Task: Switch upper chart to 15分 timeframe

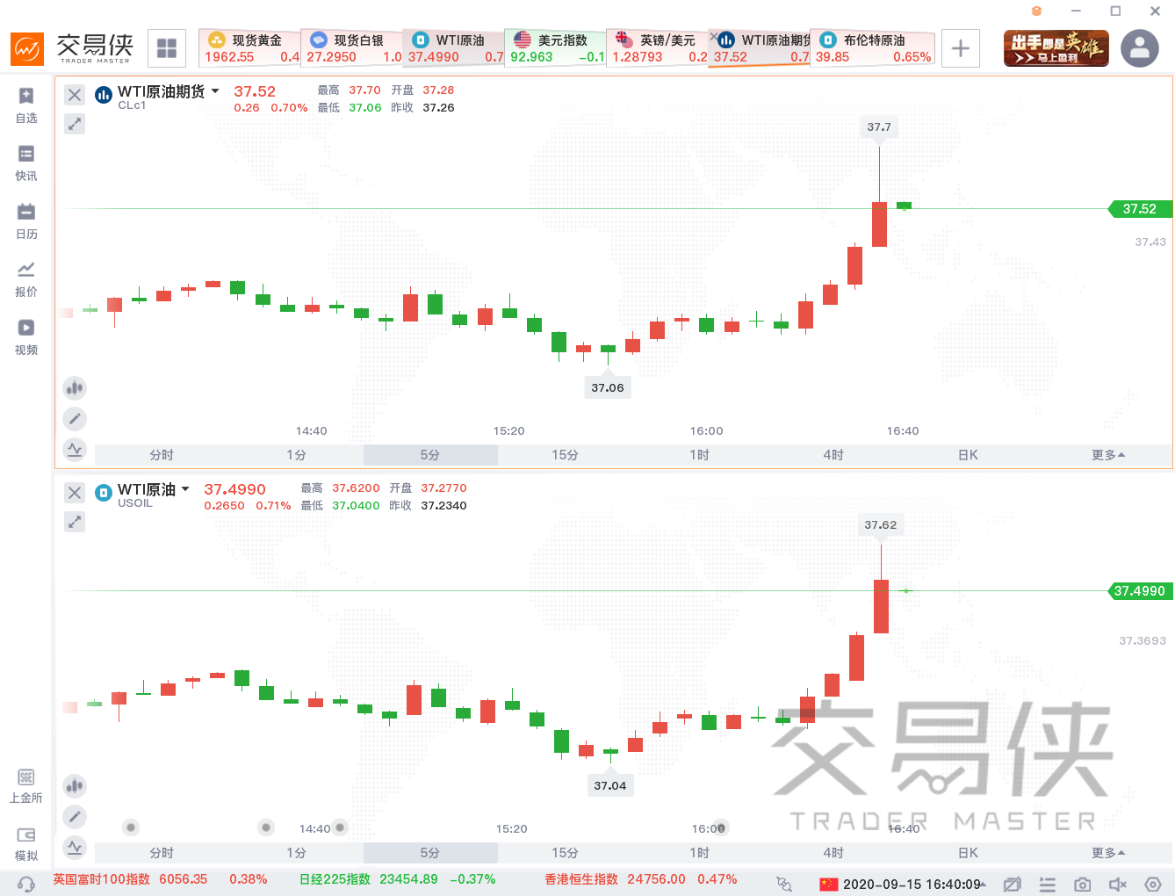Action: click(565, 455)
